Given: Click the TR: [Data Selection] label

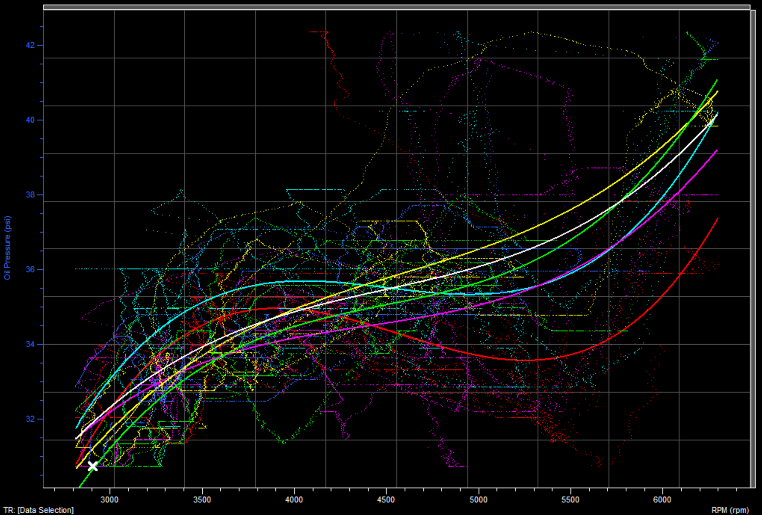Looking at the screenshot, I should pyautogui.click(x=38, y=510).
